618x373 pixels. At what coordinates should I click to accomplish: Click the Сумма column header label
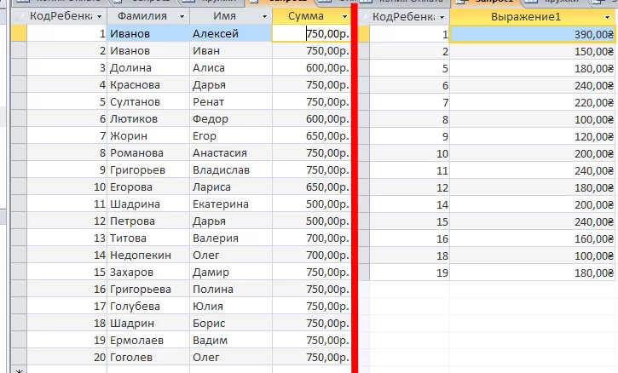(305, 16)
